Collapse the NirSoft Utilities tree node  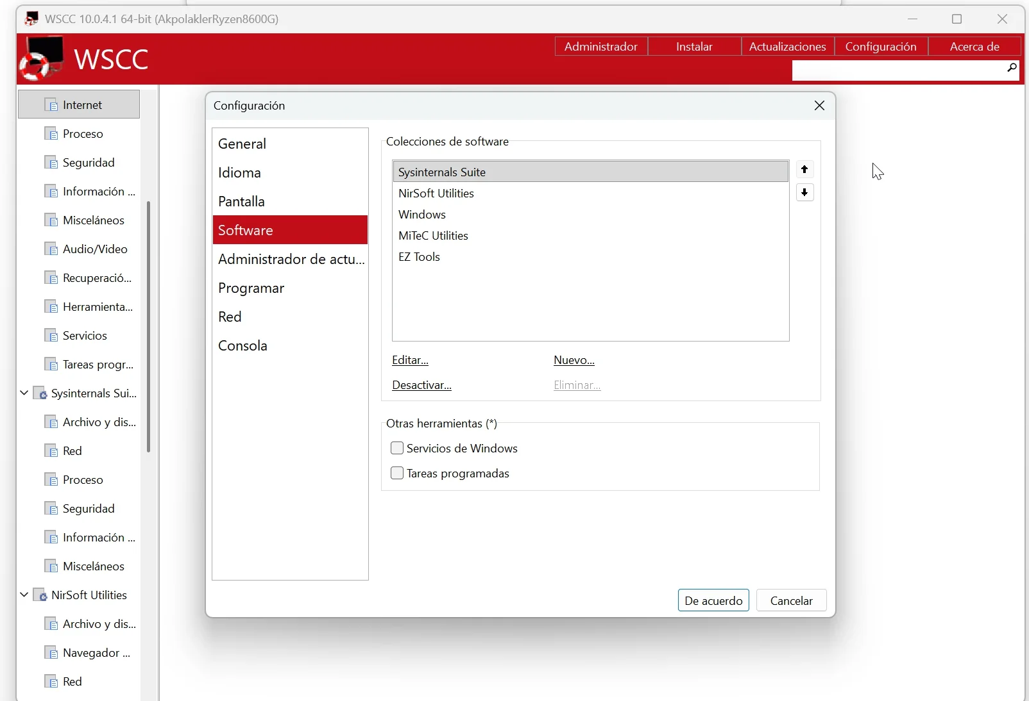(24, 595)
